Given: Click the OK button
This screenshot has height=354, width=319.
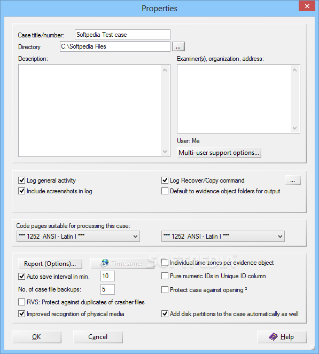Looking at the screenshot, I should click(x=36, y=337).
